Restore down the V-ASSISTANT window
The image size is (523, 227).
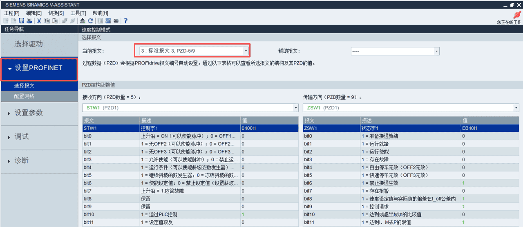pyautogui.click(x=512, y=4)
